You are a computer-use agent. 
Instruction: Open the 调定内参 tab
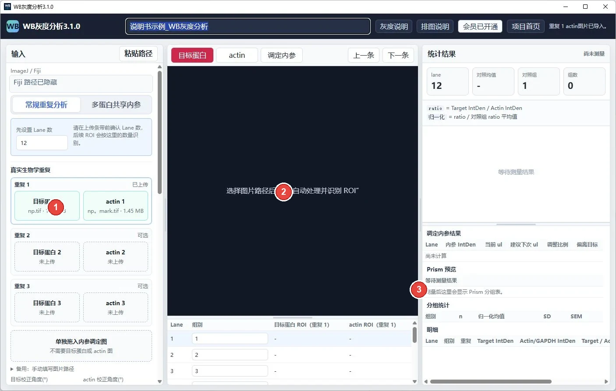click(x=282, y=55)
